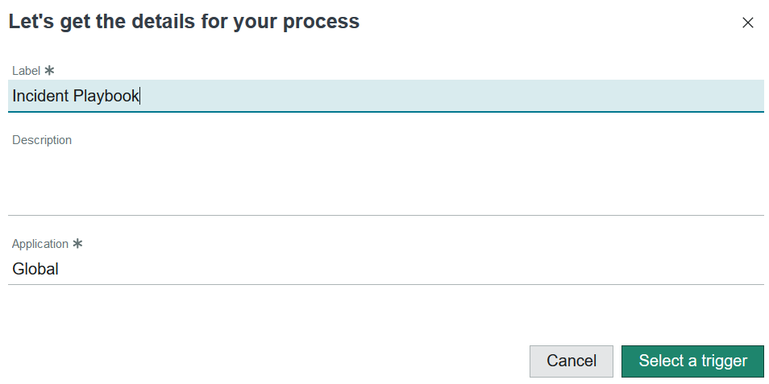
Task: Click the Application field caption
Action: [x=40, y=244]
